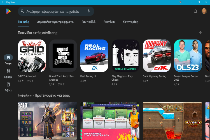Click Προτεινόμενα για εσάς heading
The width and height of the screenshot is (210, 140).
tap(52, 95)
